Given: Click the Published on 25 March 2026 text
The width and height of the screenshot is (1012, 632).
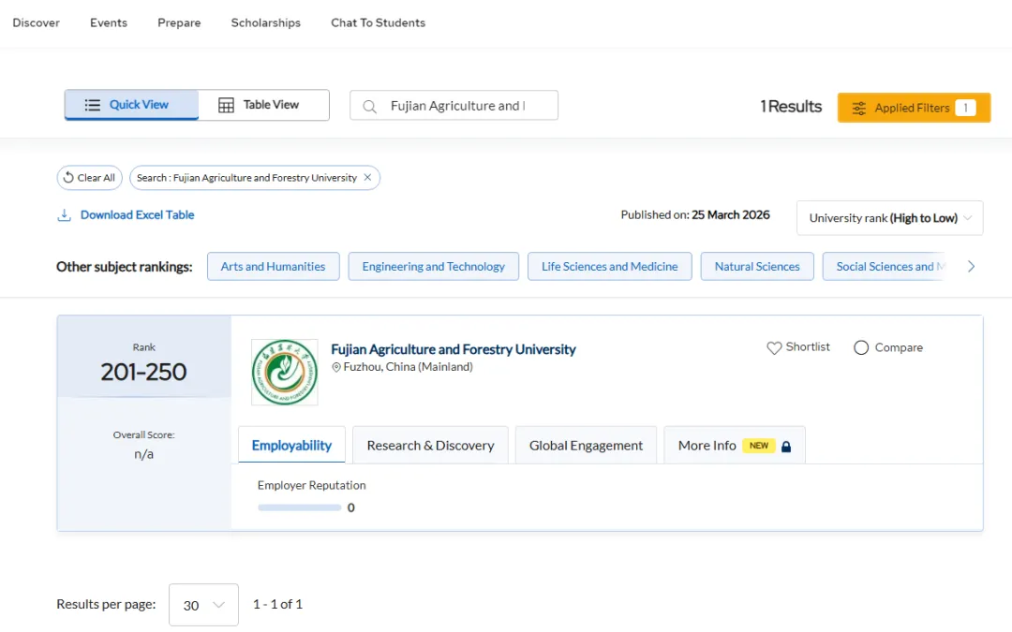Looking at the screenshot, I should click(x=695, y=214).
